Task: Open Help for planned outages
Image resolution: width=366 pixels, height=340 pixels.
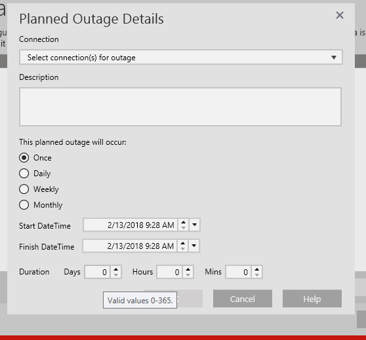Action: (312, 299)
